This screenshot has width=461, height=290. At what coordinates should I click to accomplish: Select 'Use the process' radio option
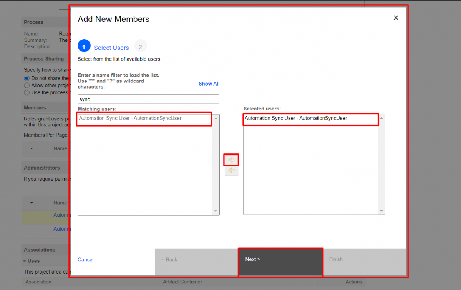(x=27, y=92)
